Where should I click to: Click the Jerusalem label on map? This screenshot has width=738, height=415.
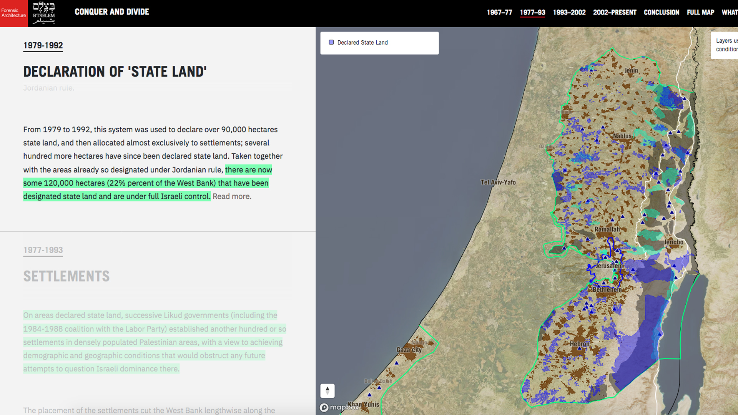(609, 266)
